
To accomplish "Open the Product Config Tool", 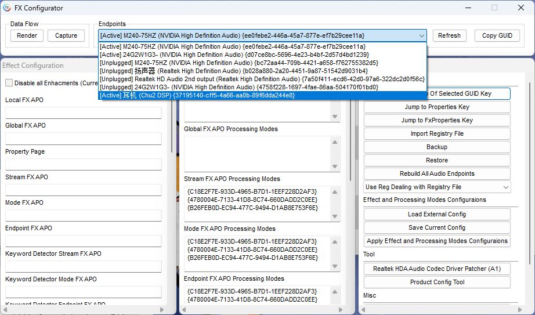I will [x=437, y=282].
